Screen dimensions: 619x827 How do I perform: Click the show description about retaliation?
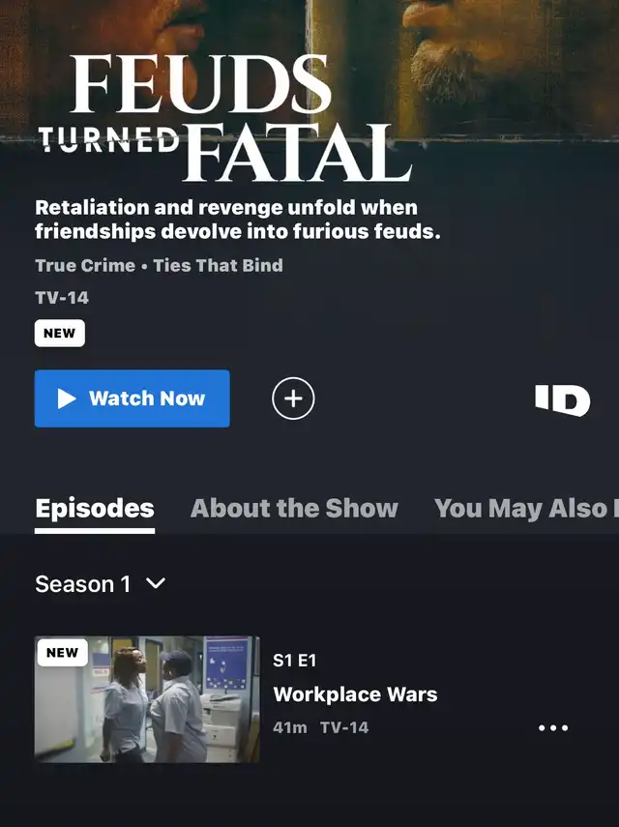pyautogui.click(x=237, y=220)
